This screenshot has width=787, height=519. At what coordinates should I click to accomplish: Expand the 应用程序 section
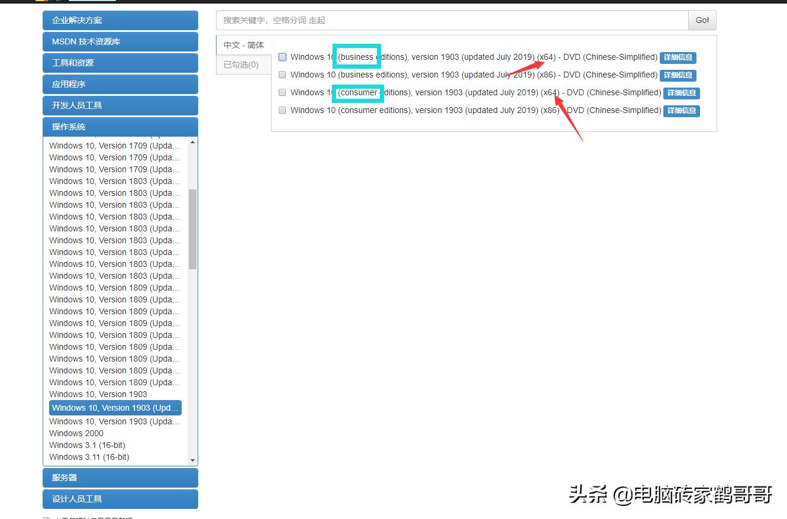[120, 84]
